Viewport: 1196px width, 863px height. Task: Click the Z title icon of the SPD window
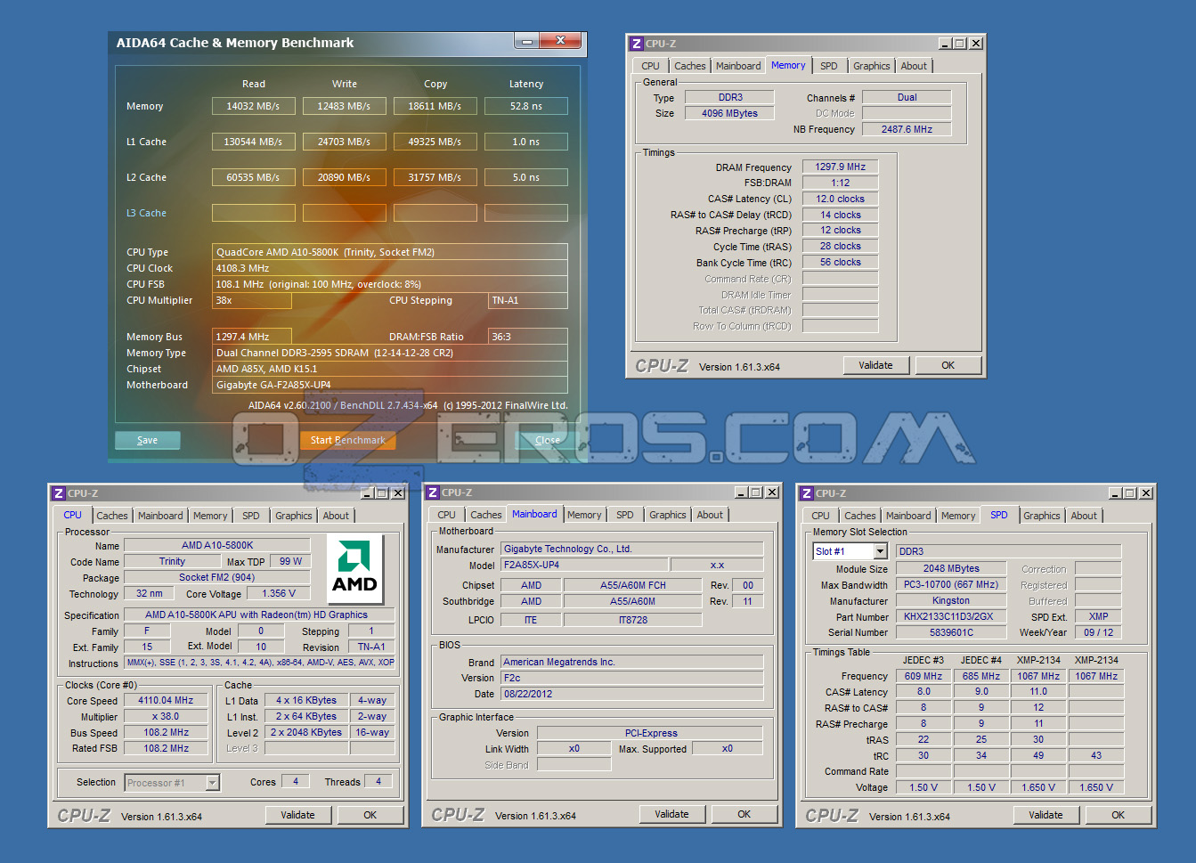[807, 493]
